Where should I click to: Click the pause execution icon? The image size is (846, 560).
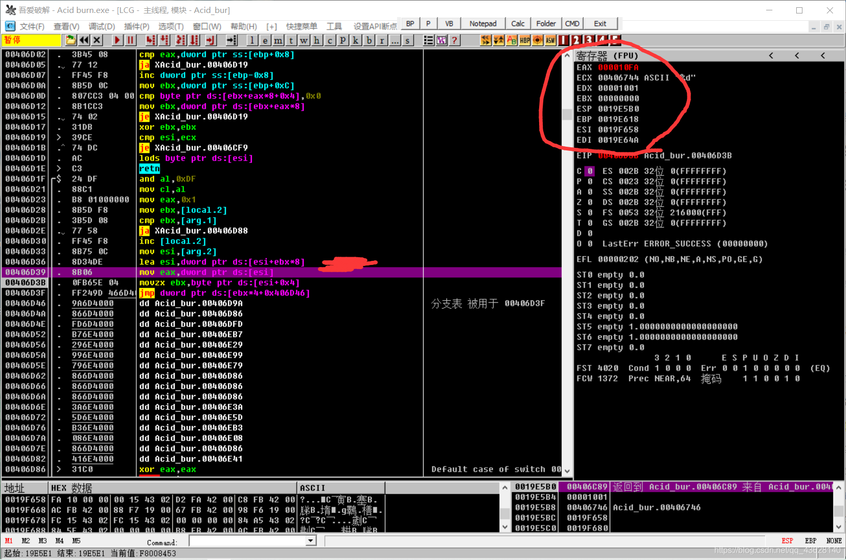coord(130,40)
